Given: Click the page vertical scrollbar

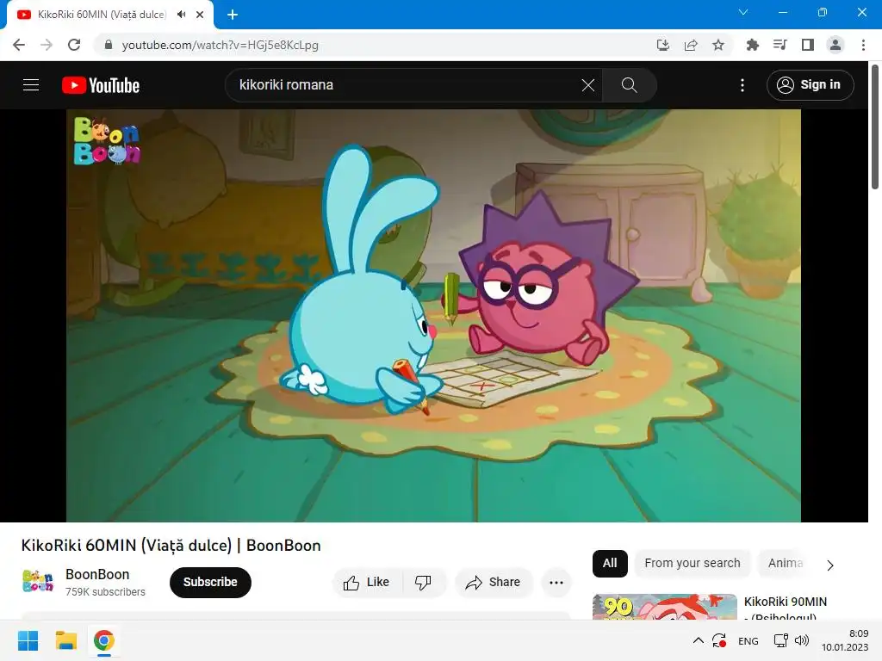Looking at the screenshot, I should pyautogui.click(x=875, y=127).
